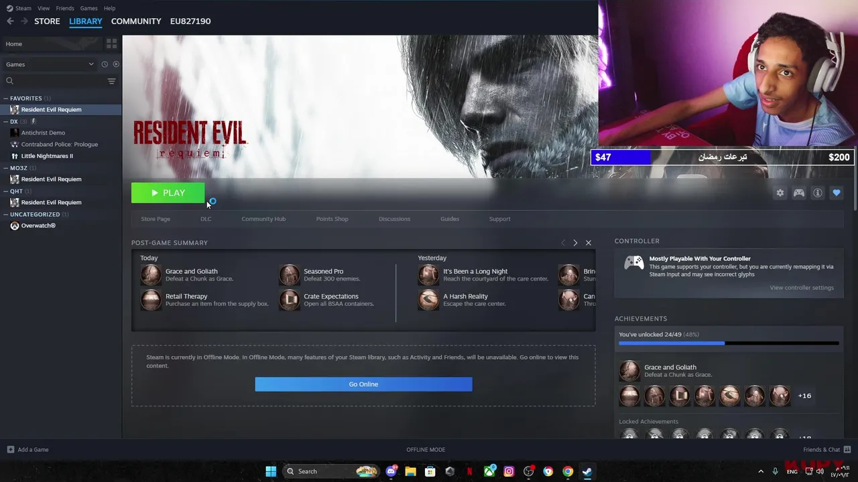This screenshot has width=858, height=482.
Task: Click Seasoned Pro achievement icon
Action: 290,275
